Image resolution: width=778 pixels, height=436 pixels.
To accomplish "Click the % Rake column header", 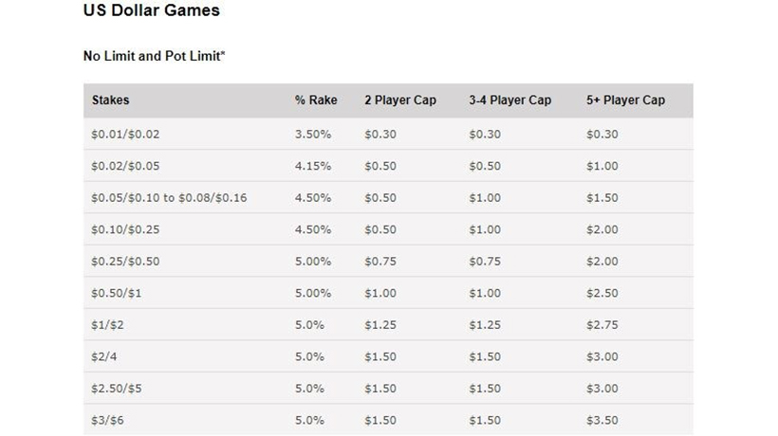I will pyautogui.click(x=316, y=100).
